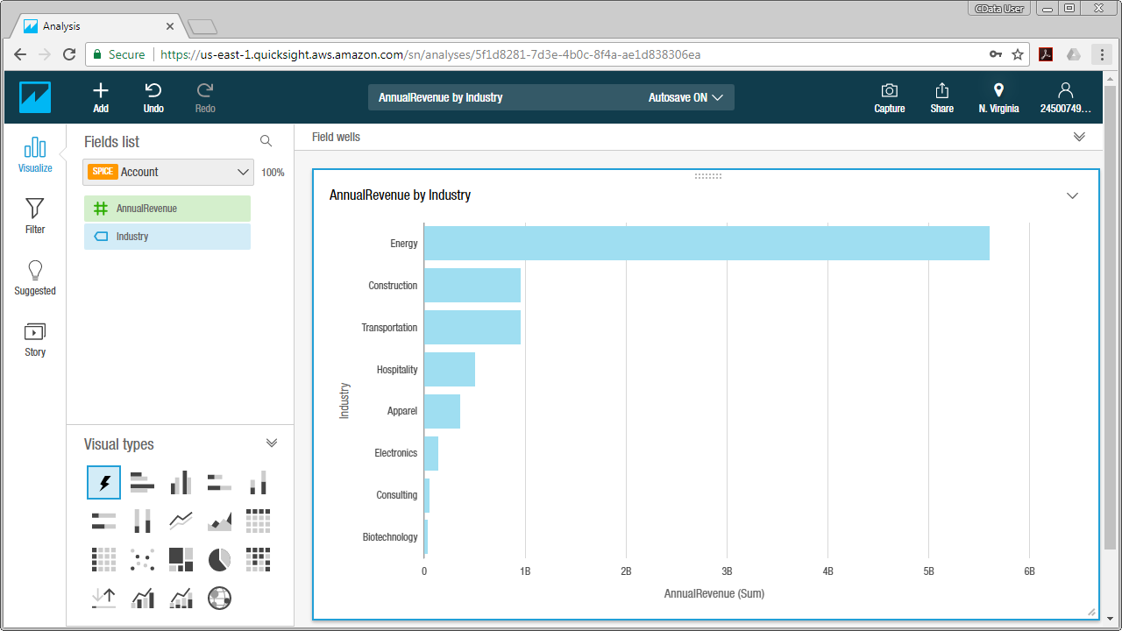
Task: Select the tree map visual type
Action: click(181, 559)
